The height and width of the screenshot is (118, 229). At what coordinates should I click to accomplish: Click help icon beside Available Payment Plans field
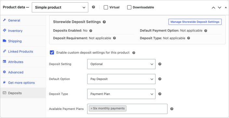pyautogui.click(x=172, y=109)
